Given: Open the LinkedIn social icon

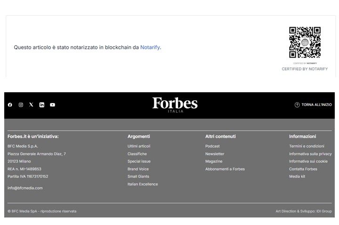Looking at the screenshot, I should pyautogui.click(x=42, y=105).
